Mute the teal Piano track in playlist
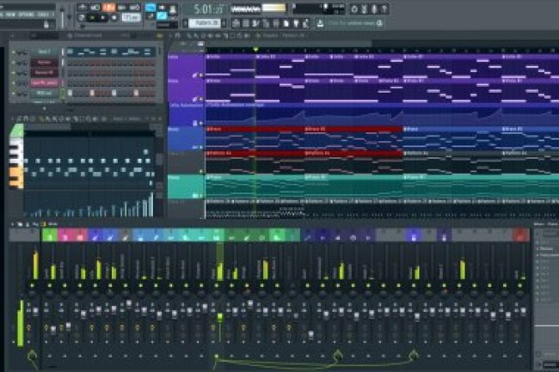Image resolution: width=559 pixels, height=372 pixels. [x=200, y=195]
